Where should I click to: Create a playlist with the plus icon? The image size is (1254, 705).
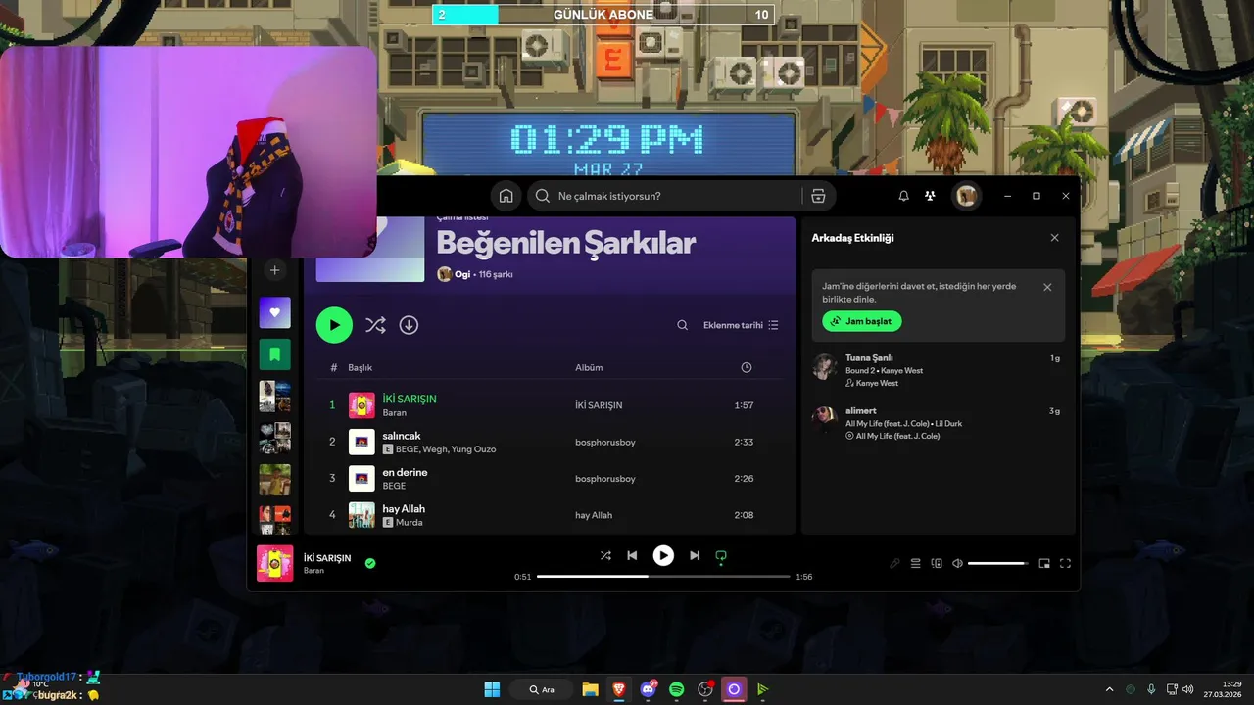pos(274,270)
